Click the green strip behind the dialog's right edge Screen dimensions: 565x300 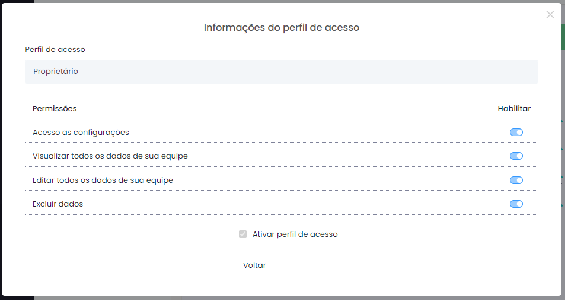click(x=563, y=37)
